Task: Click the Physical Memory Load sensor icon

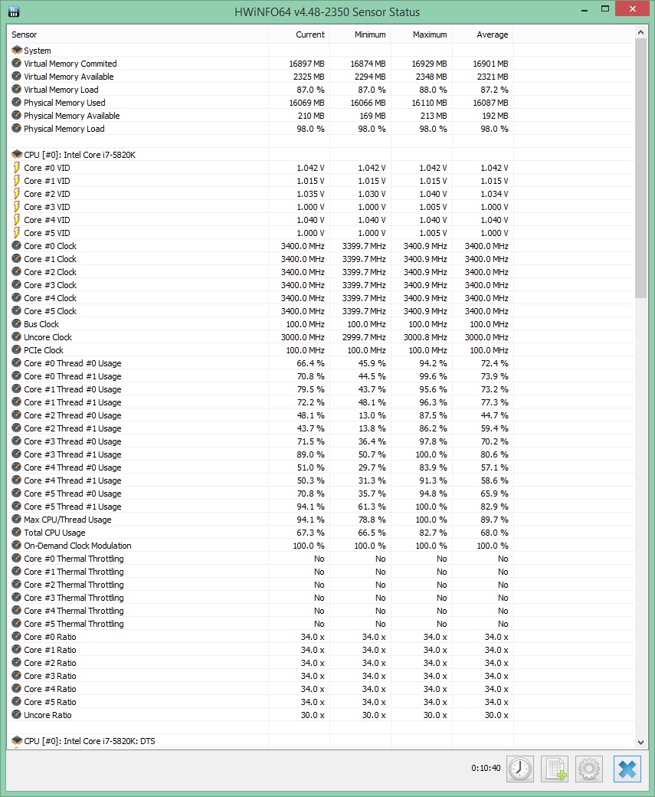Action: point(17,129)
